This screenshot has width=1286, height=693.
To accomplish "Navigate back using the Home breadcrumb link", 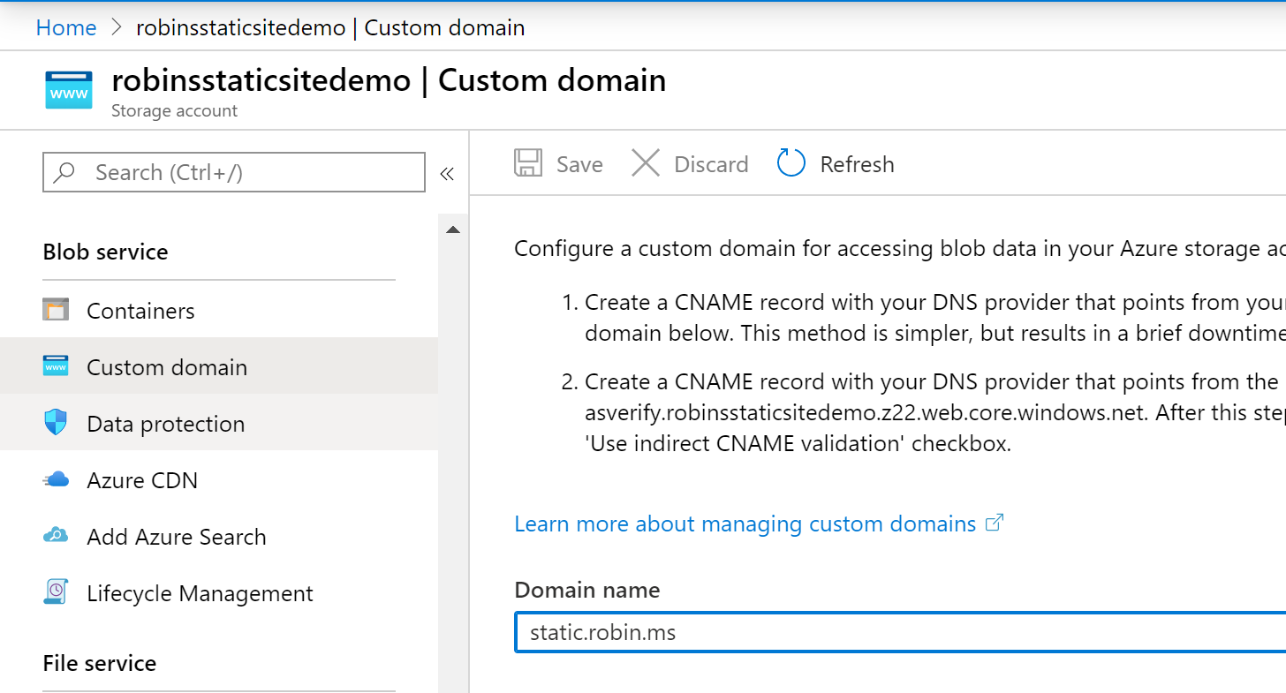I will pos(65,27).
